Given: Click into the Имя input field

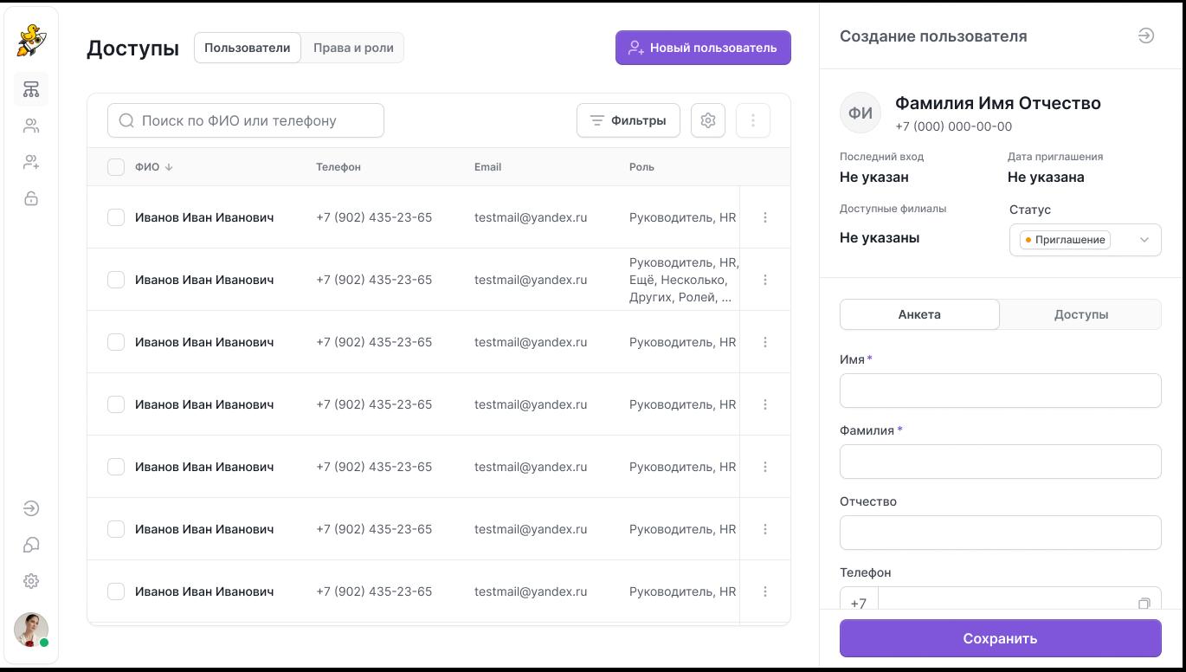Looking at the screenshot, I should (1001, 391).
